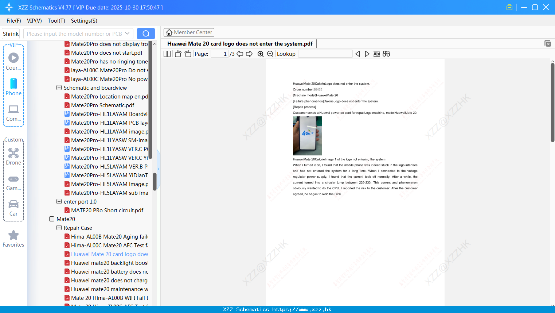Open Huawei mate20 battery does not file
The height and width of the screenshot is (313, 555).
tap(106, 271)
